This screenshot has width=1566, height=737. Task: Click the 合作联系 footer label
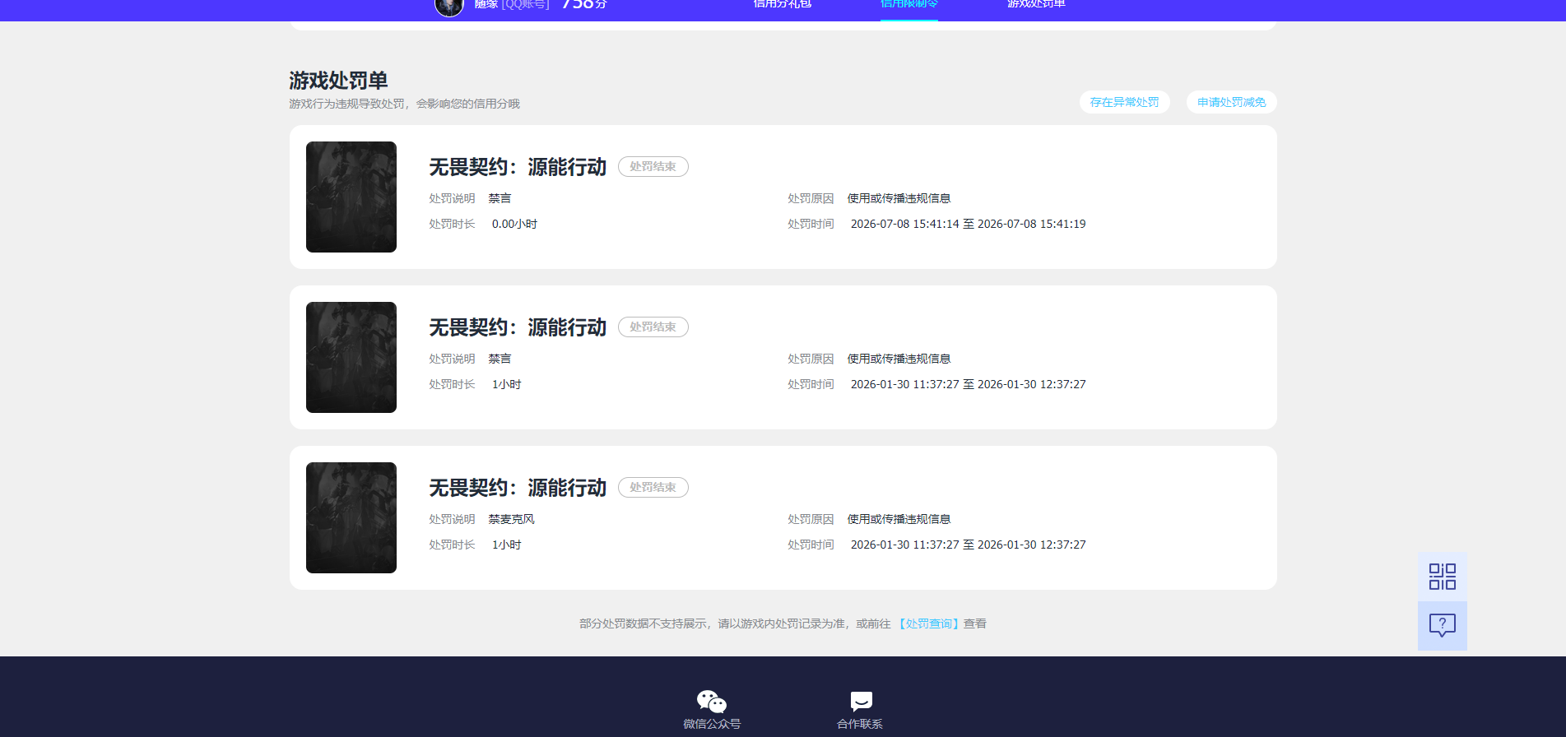(860, 724)
